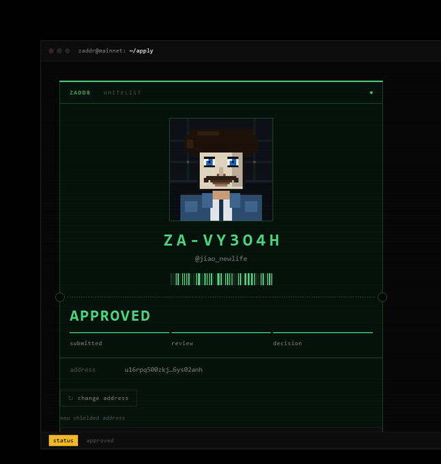Click the ZADDR tab in card header
Viewport: 441px width, 464px height.
tap(80, 93)
